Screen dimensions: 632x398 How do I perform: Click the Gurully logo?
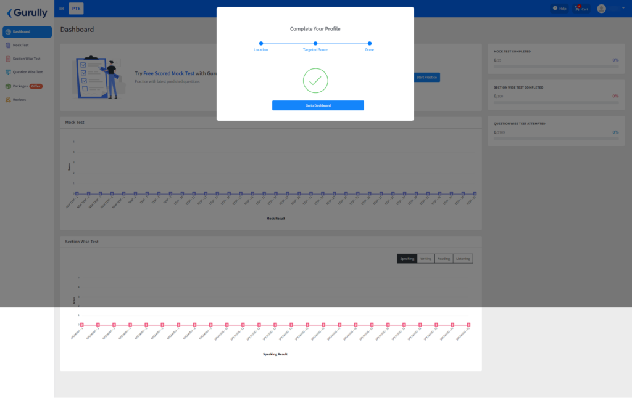click(x=27, y=13)
